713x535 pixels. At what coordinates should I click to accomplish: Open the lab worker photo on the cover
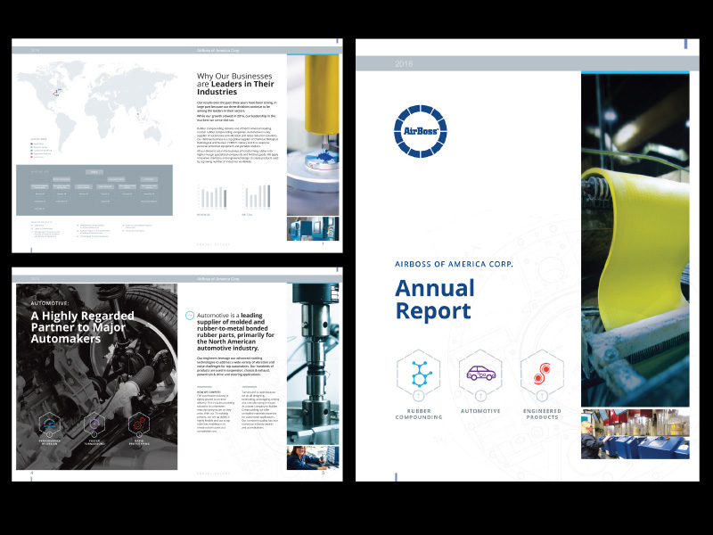(x=635, y=434)
